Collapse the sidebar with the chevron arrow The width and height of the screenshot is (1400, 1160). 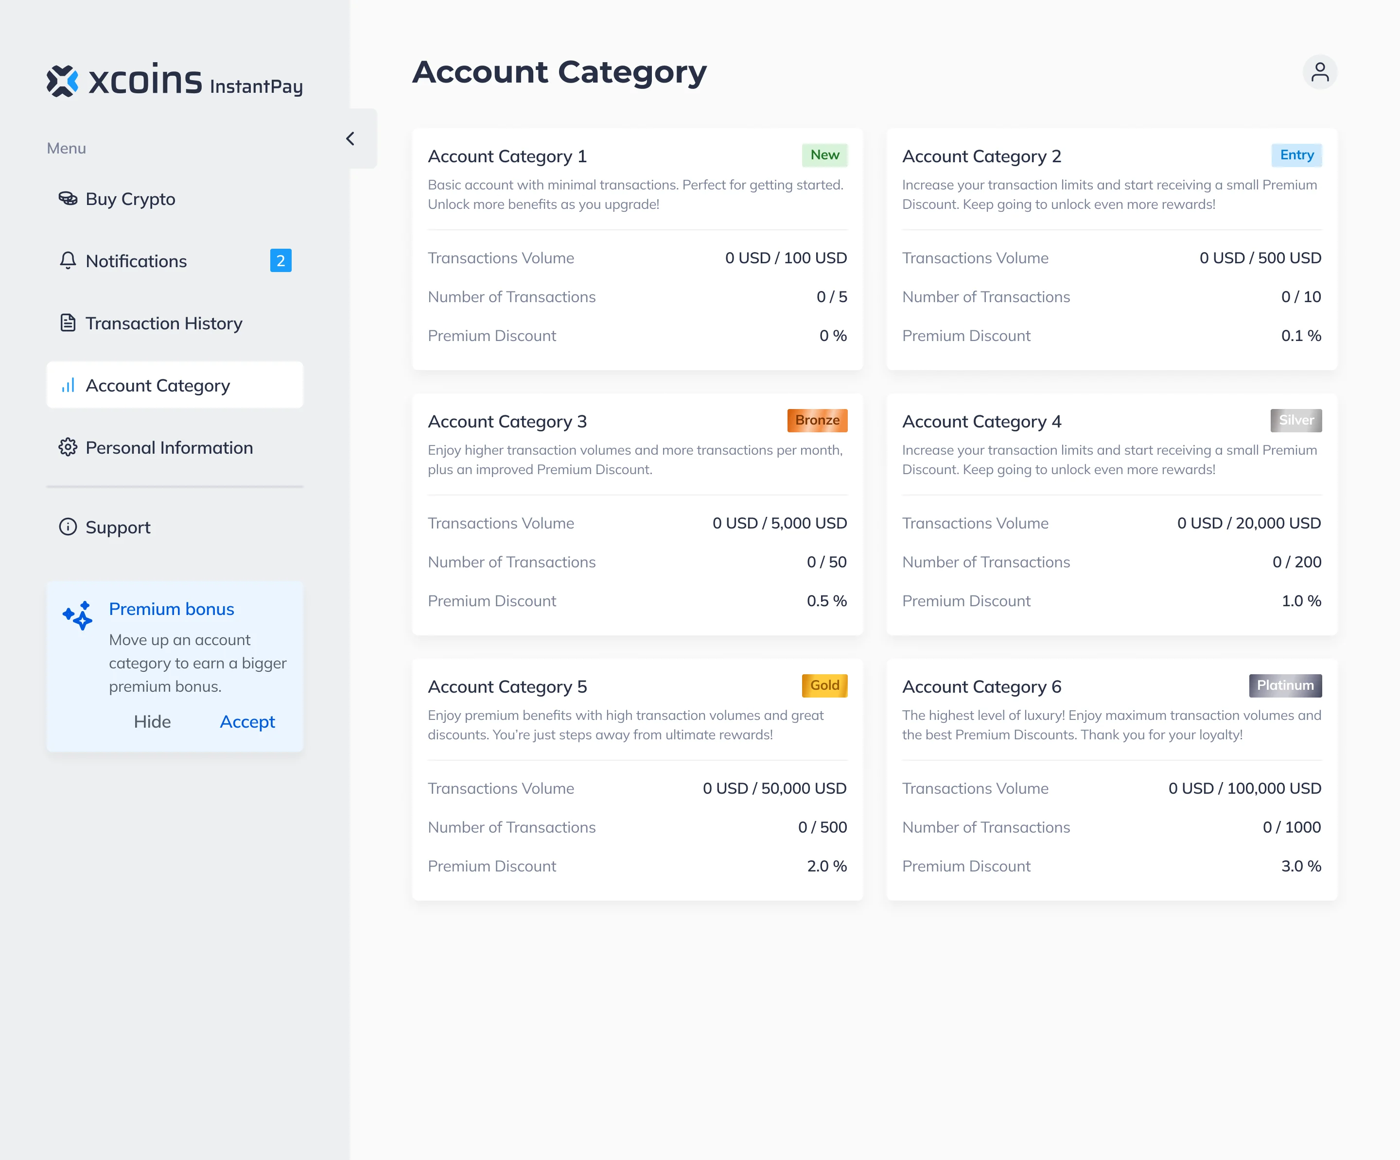tap(350, 138)
